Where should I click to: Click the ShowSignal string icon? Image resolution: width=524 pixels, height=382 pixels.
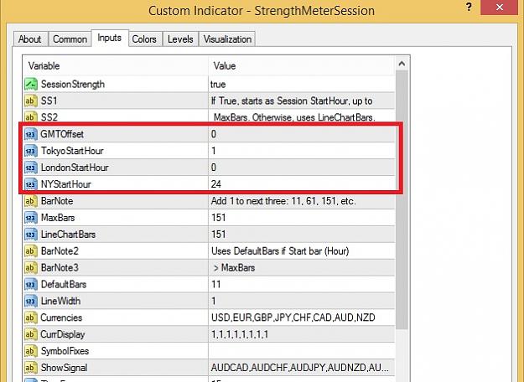tap(30, 368)
